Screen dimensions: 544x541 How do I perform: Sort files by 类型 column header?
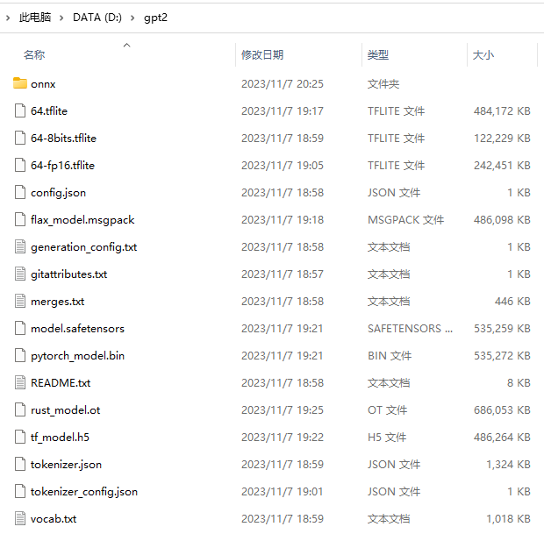(x=378, y=54)
